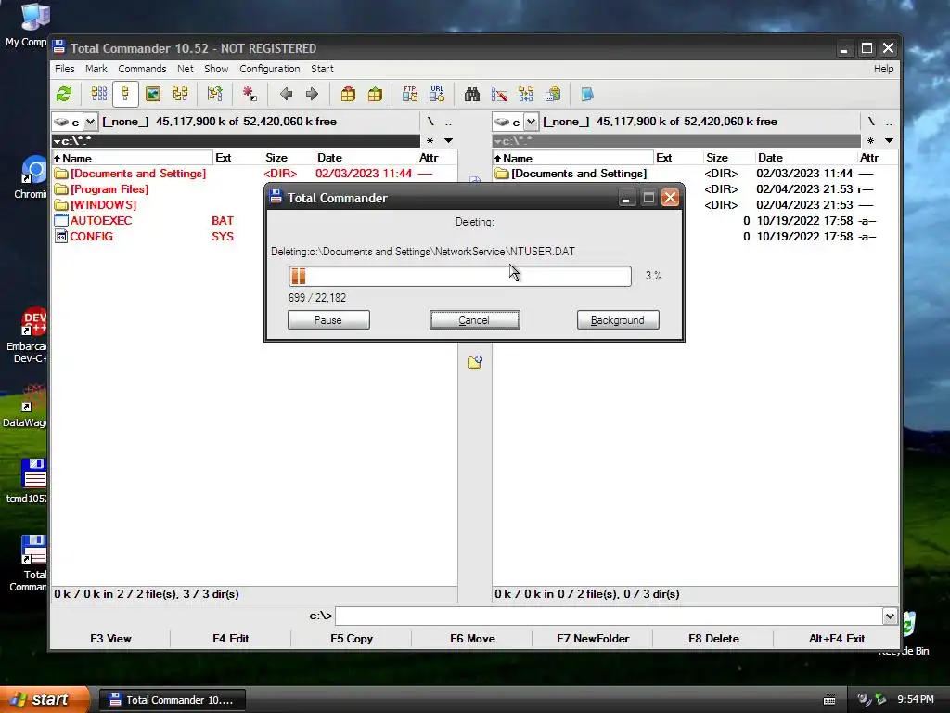Show the directory tree view icon
The height and width of the screenshot is (713, 950).
coord(180,94)
